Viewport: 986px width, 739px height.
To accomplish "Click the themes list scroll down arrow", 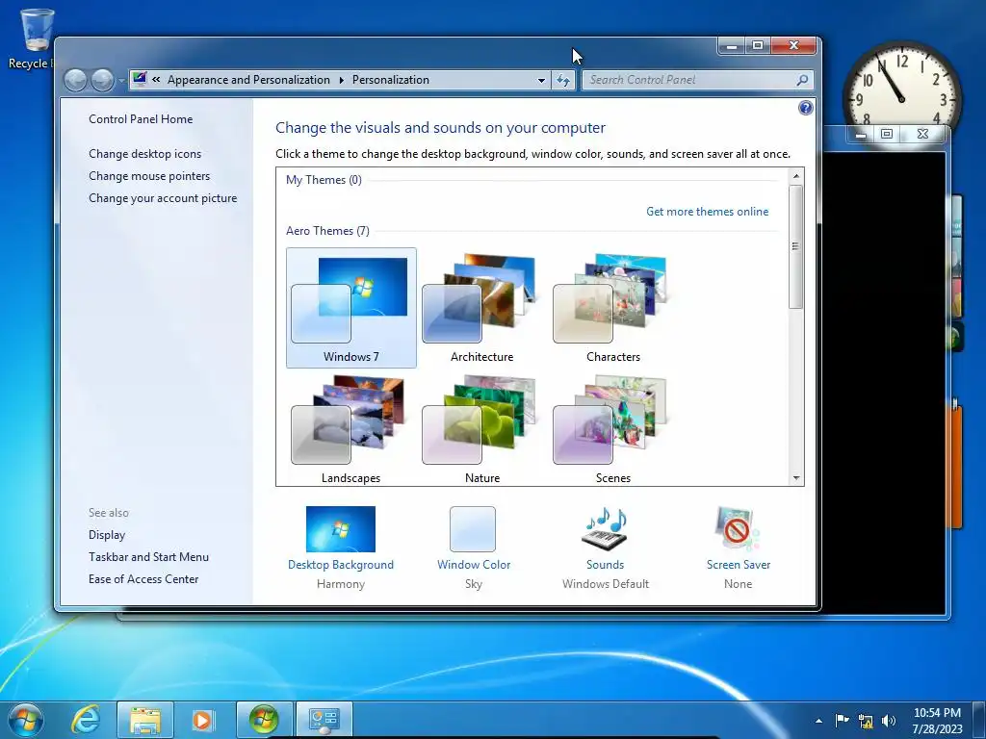I will [796, 478].
